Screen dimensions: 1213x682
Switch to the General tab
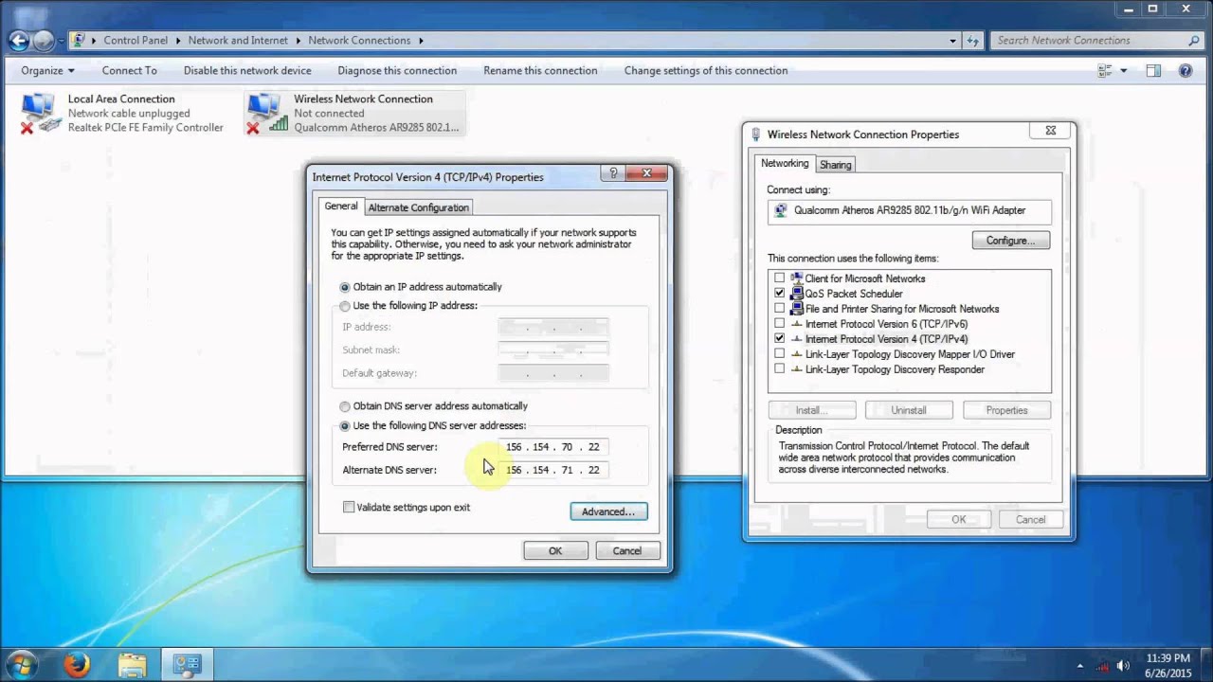(x=341, y=206)
